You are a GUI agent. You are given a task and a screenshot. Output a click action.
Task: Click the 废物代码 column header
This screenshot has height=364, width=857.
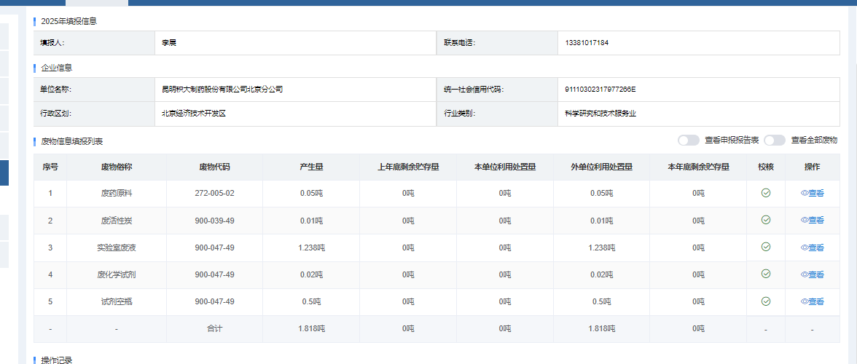tap(214, 167)
